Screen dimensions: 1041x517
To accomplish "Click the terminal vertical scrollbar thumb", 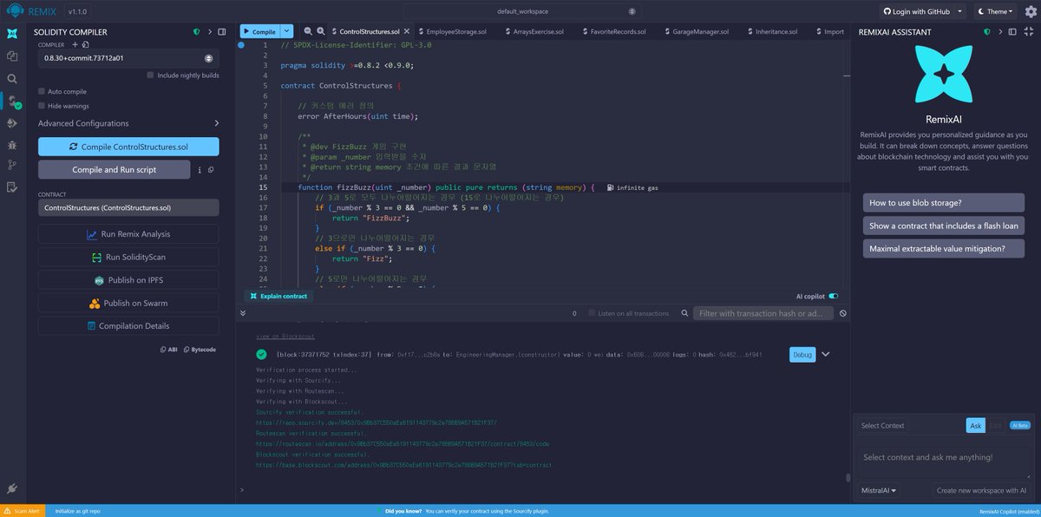I will click(x=848, y=477).
